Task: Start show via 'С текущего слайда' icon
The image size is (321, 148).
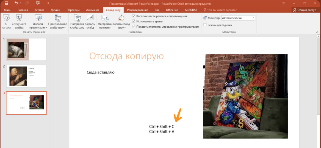Action: (x=19, y=18)
